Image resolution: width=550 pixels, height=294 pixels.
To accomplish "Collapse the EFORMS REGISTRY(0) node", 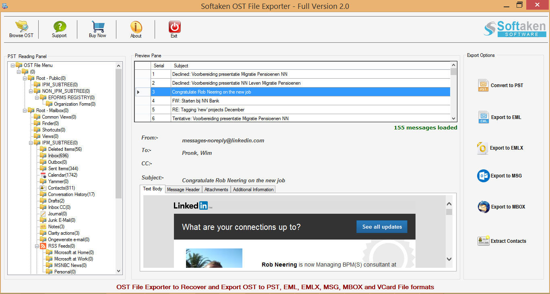I will coord(37,98).
